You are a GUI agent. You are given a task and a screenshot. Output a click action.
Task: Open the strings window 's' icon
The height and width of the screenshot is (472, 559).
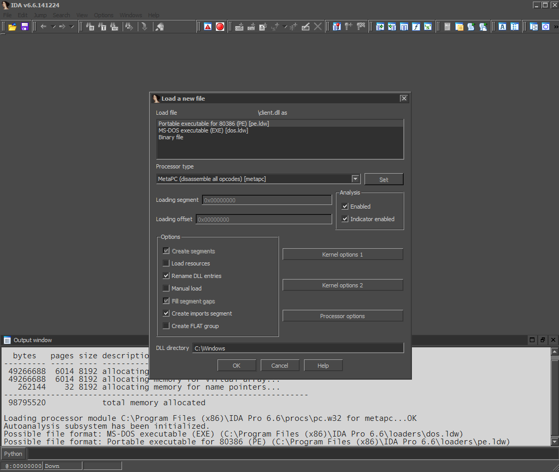pos(428,27)
